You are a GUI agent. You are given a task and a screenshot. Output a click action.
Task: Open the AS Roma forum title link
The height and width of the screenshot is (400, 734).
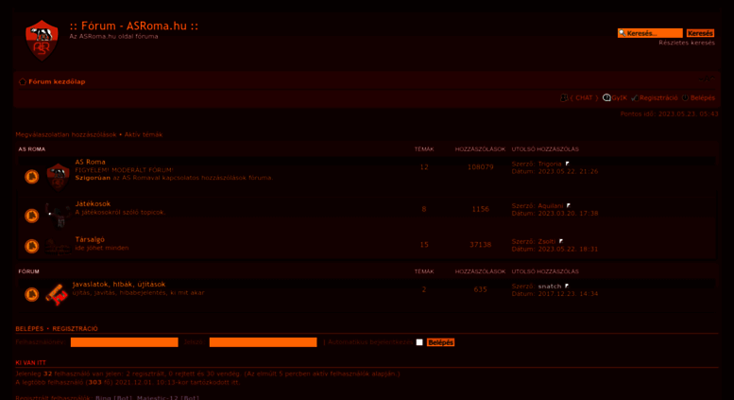coord(91,162)
